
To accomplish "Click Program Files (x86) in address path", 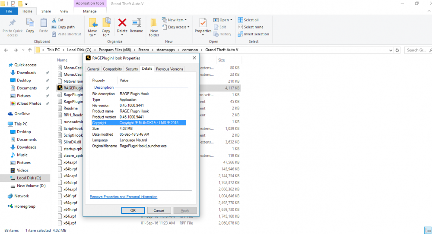I will [x=115, y=50].
